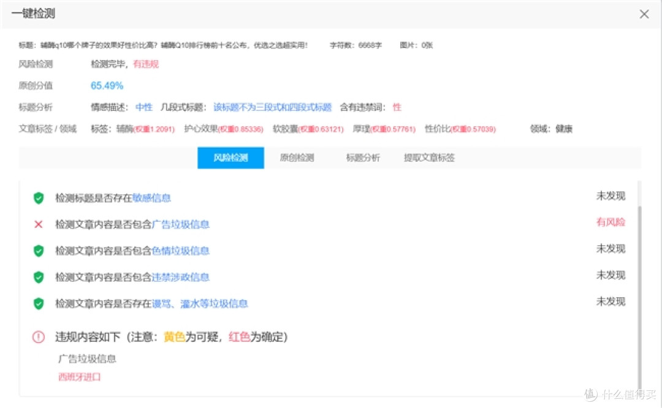Image resolution: width=662 pixels, height=408 pixels.
Task: Open the 标题分析 tab
Action: [x=363, y=158]
